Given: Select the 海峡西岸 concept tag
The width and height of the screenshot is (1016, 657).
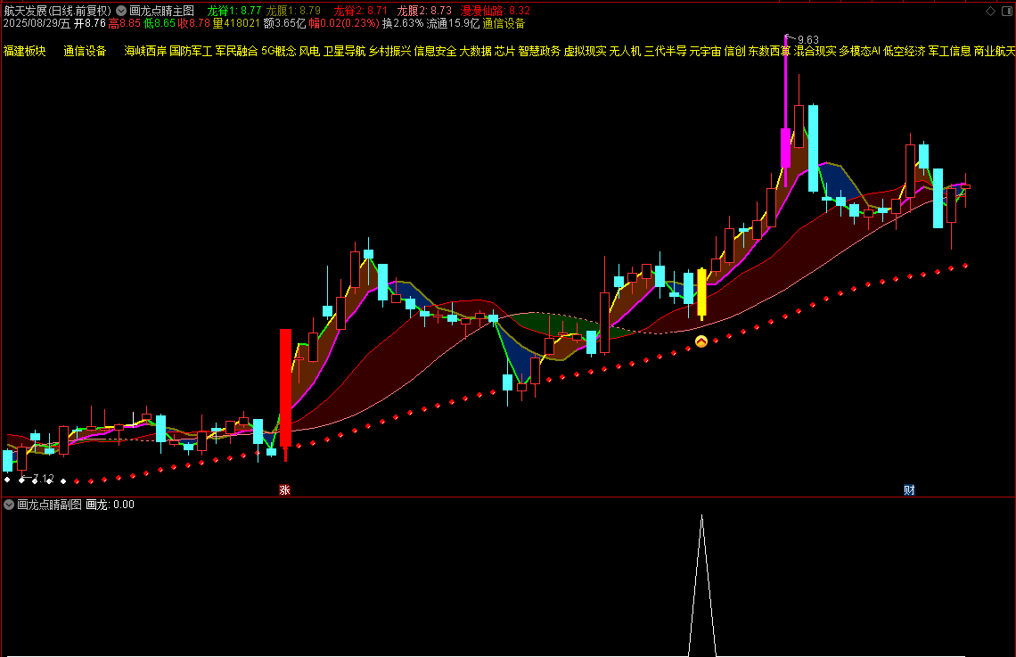Looking at the screenshot, I should pyautogui.click(x=145, y=51).
